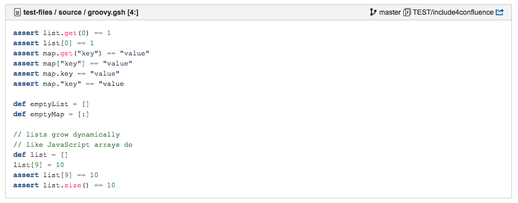The width and height of the screenshot is (518, 203).
Task: Click the 'def emptyList = []' line
Action: coord(51,104)
